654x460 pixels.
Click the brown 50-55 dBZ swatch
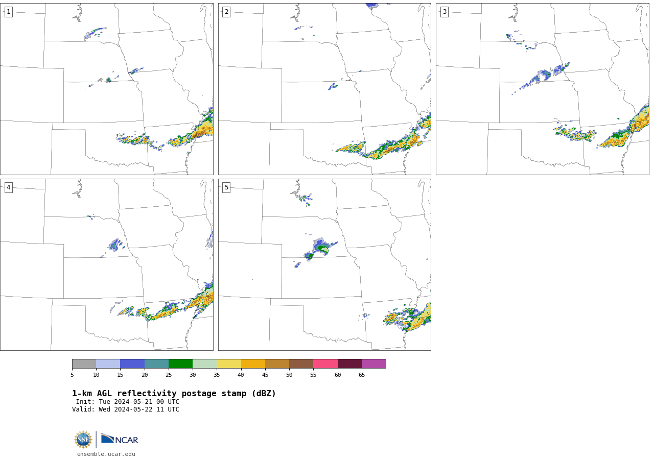coord(301,364)
